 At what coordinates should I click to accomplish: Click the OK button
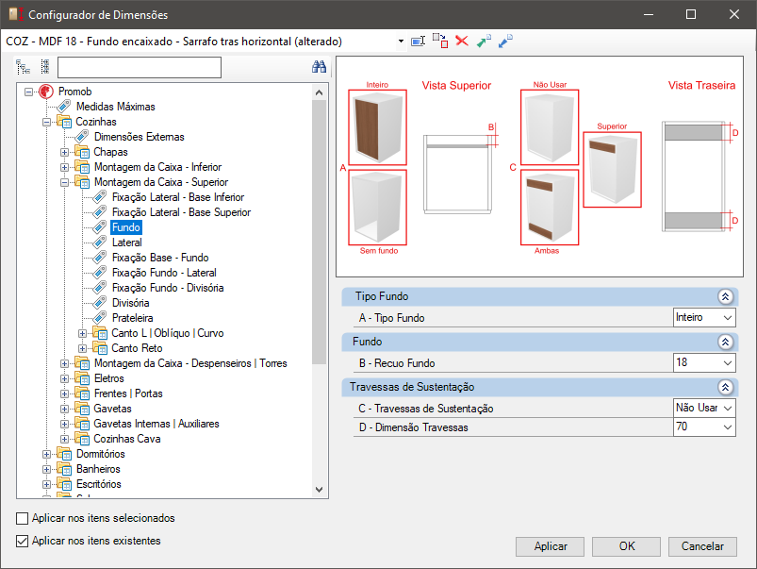626,546
